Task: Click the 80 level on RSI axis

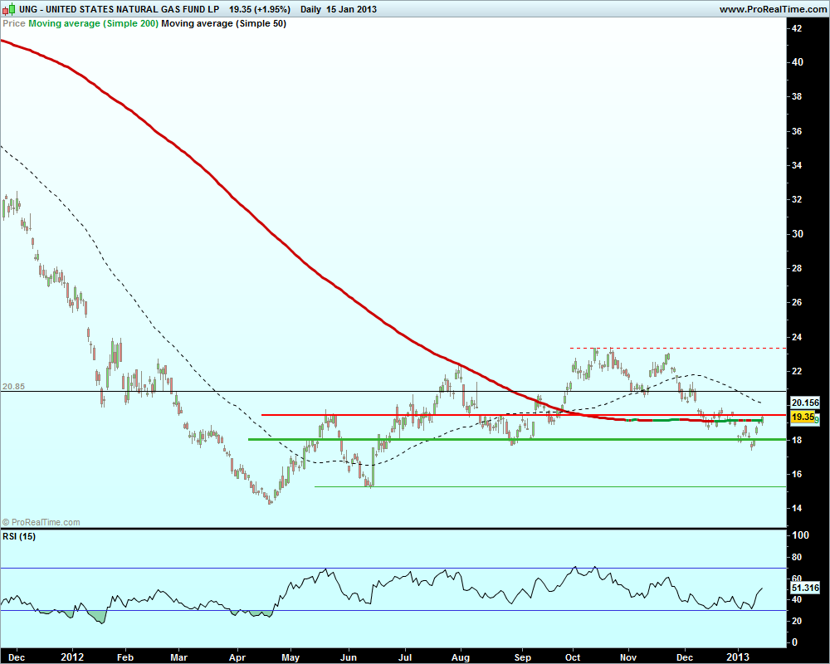Action: click(x=797, y=557)
